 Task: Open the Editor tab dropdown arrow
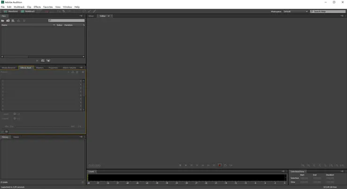point(109,16)
